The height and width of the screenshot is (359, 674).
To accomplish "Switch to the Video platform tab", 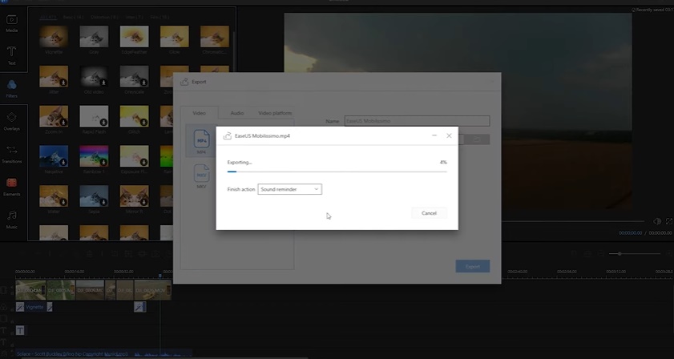I will tap(274, 113).
